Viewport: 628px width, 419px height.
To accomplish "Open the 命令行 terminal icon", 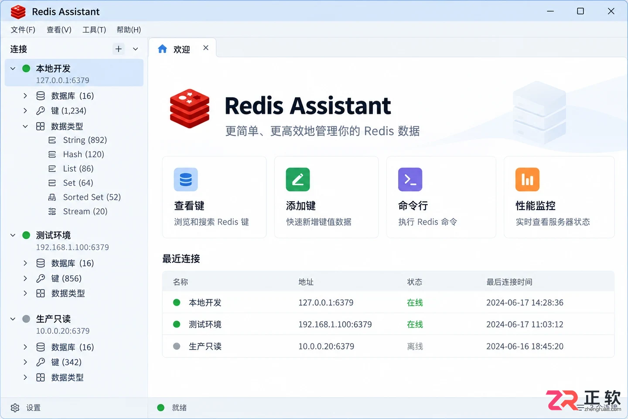I will pyautogui.click(x=410, y=179).
